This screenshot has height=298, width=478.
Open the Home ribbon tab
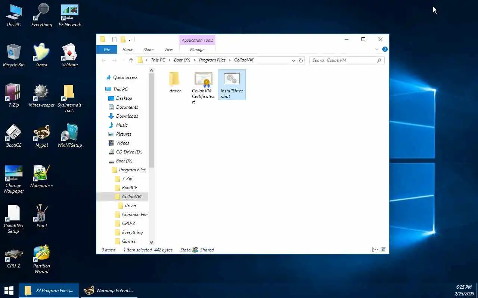[x=128, y=50]
